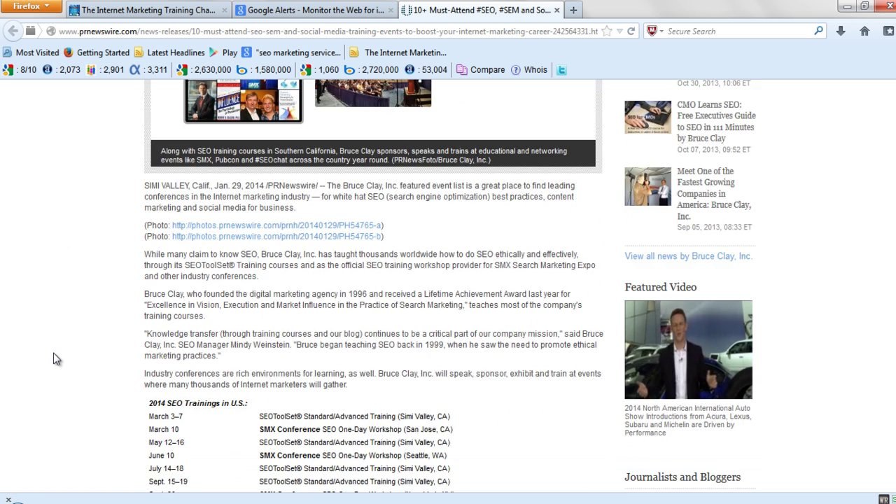This screenshot has height=504, width=896.
Task: Reload the page with the refresh icon
Action: pyautogui.click(x=631, y=31)
